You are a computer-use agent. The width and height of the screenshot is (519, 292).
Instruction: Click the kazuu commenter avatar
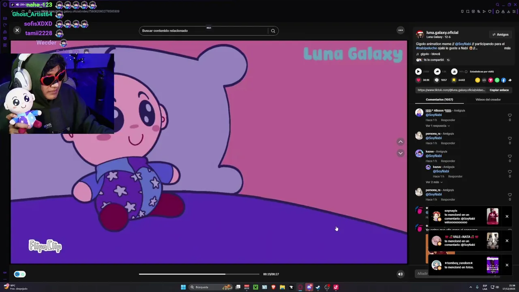click(x=419, y=153)
